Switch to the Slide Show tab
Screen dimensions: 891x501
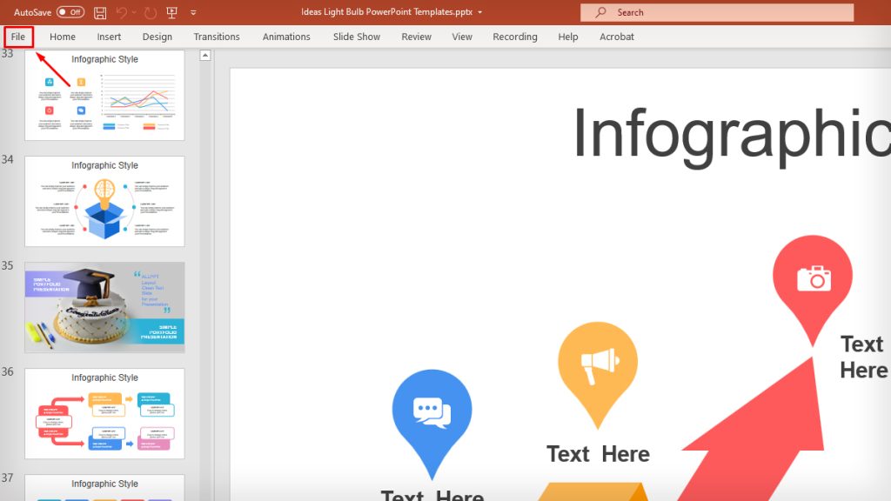coord(356,37)
